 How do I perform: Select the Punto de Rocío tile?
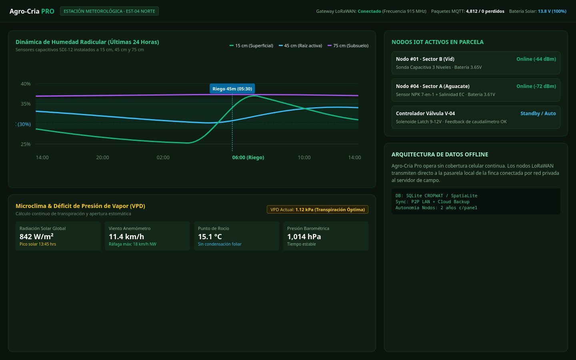pyautogui.click(x=236, y=236)
